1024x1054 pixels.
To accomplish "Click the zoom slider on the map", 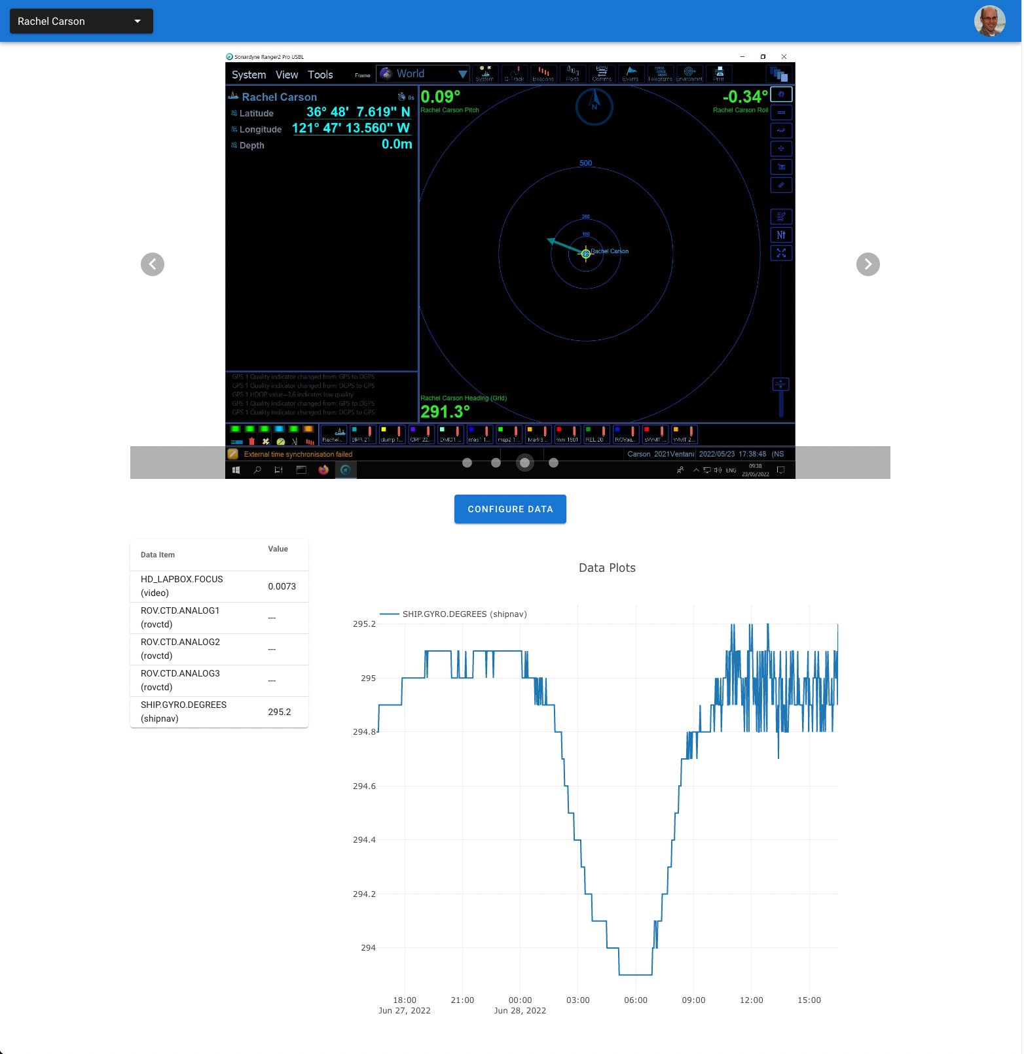I will [780, 385].
